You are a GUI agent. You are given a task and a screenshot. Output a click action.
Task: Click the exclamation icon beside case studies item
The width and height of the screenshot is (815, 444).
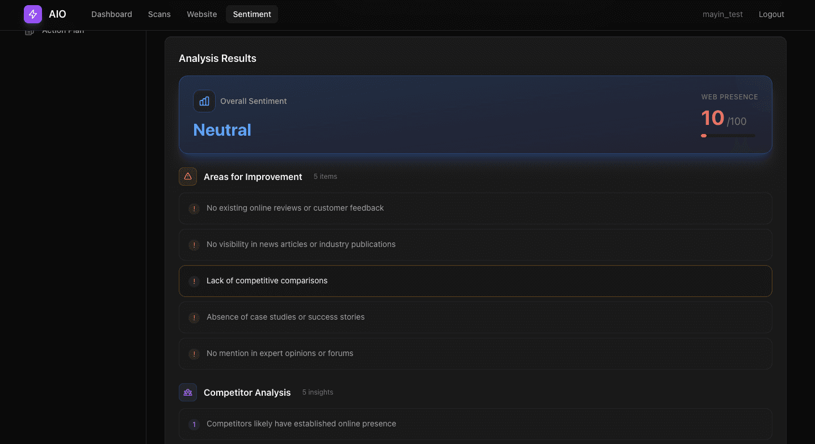pos(194,317)
